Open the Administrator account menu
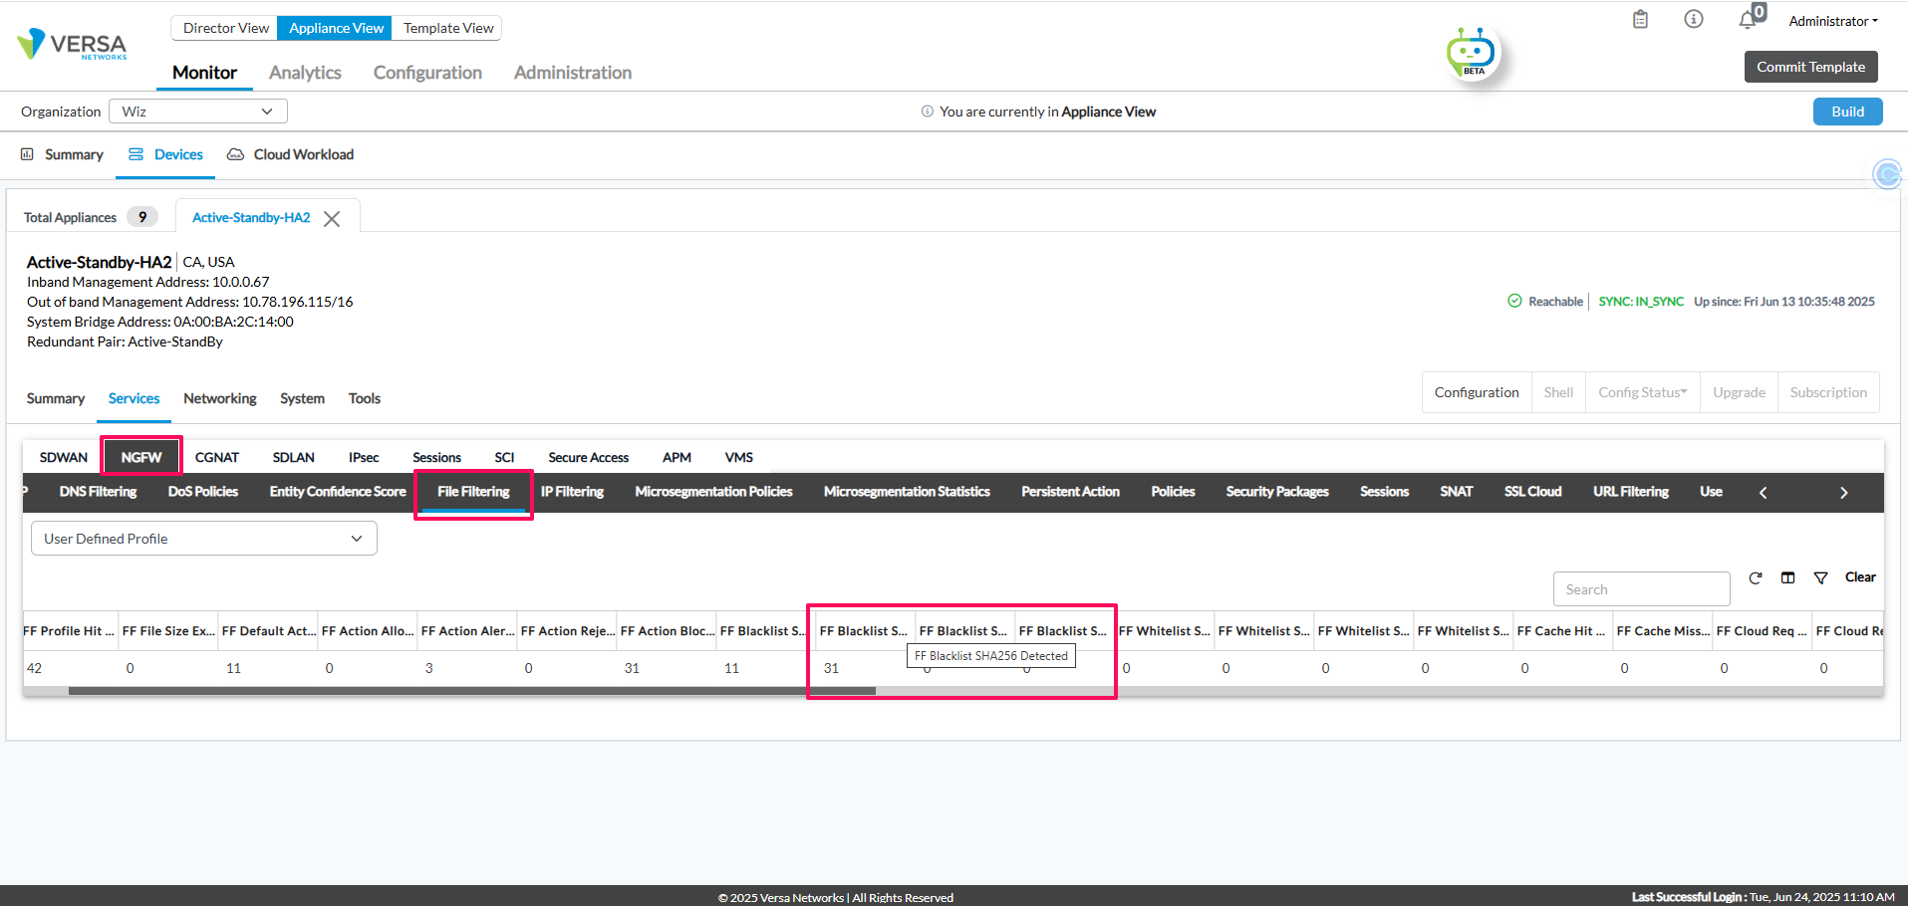The image size is (1908, 906). point(1833,21)
